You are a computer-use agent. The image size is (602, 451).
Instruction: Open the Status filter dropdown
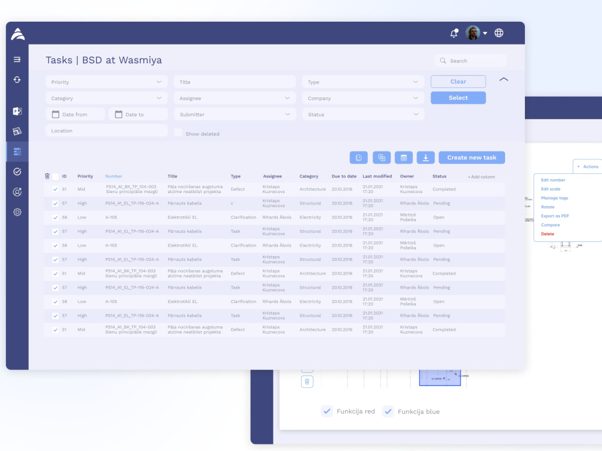(363, 114)
